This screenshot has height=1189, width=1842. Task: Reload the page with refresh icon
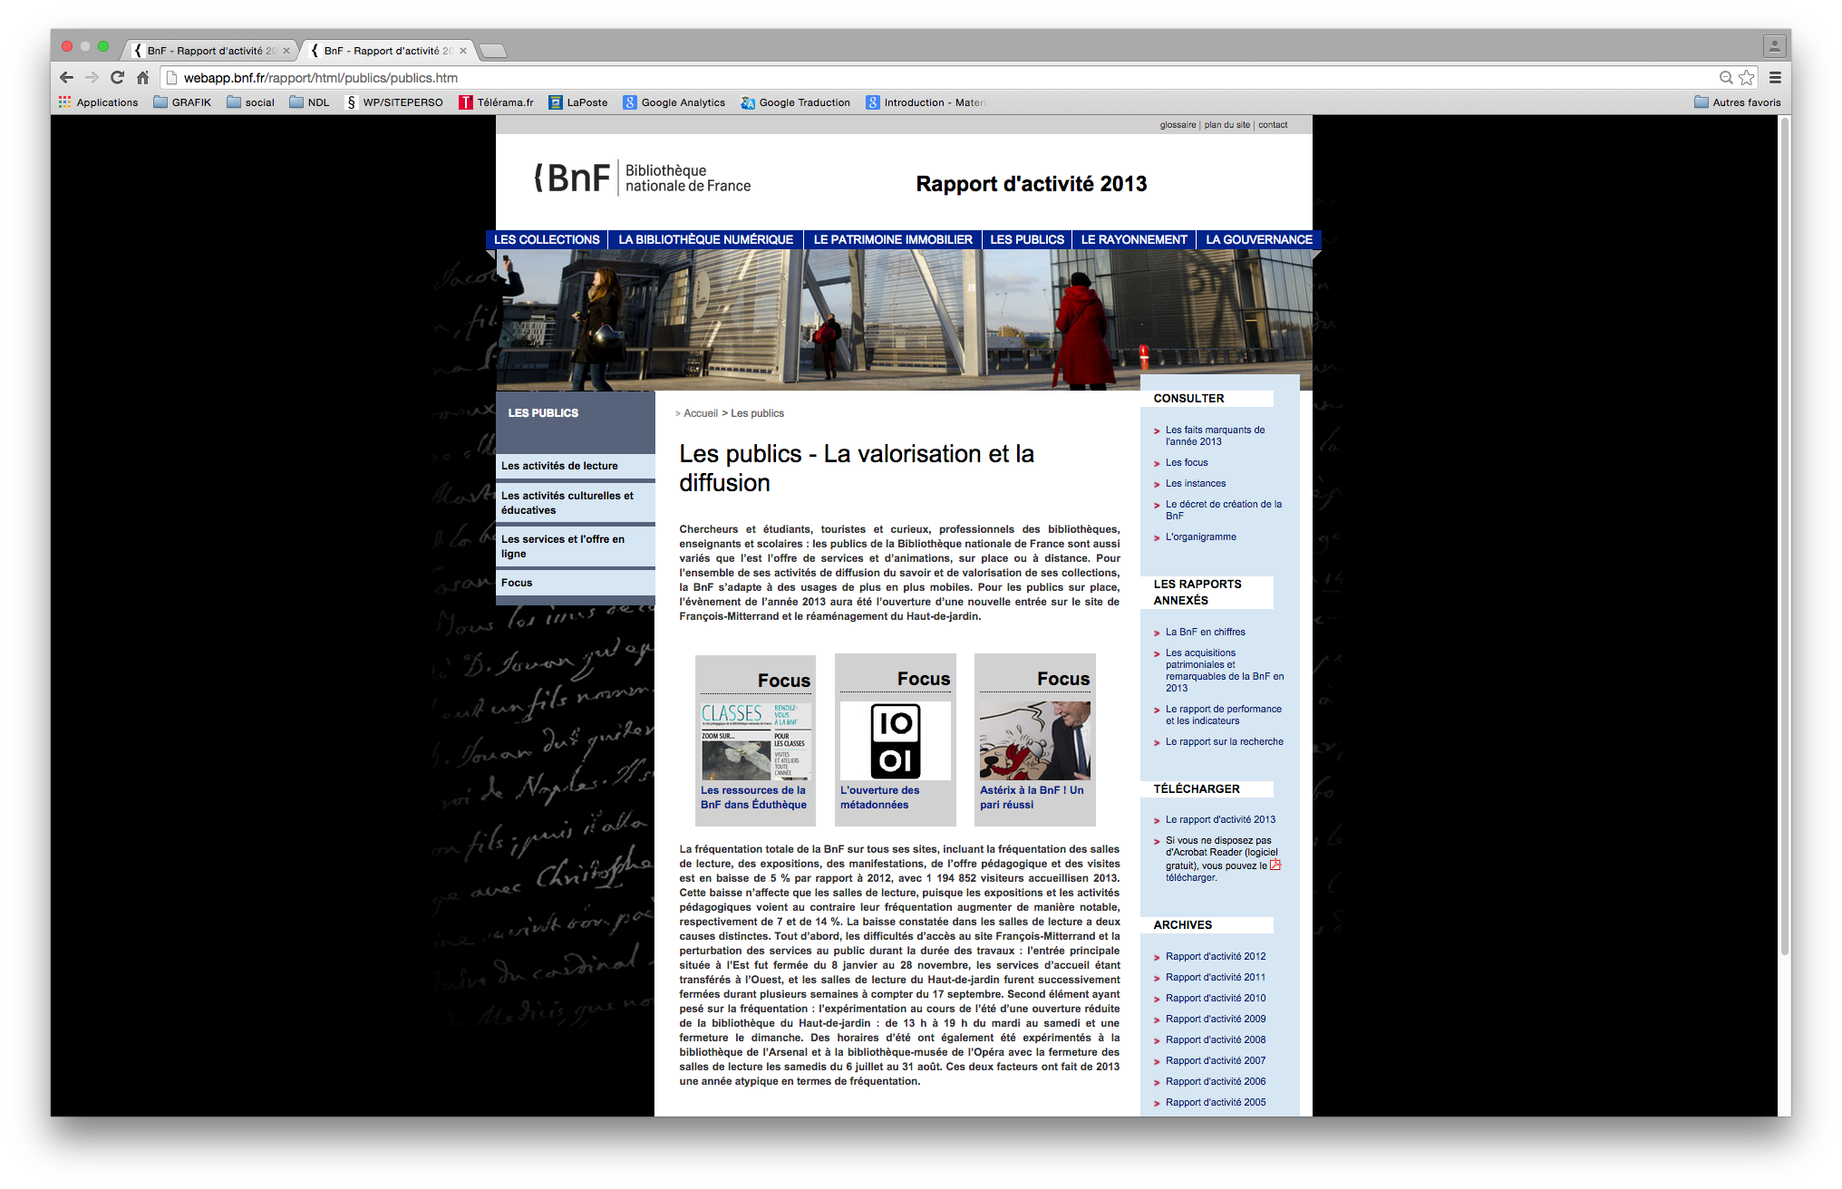point(117,78)
